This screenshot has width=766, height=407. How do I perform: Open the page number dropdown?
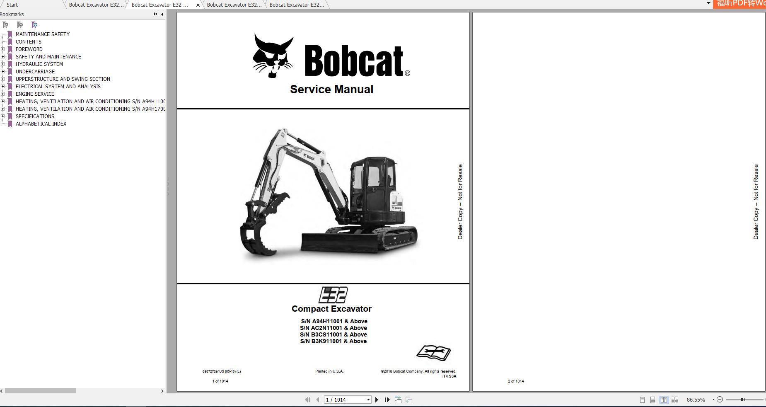(368, 400)
